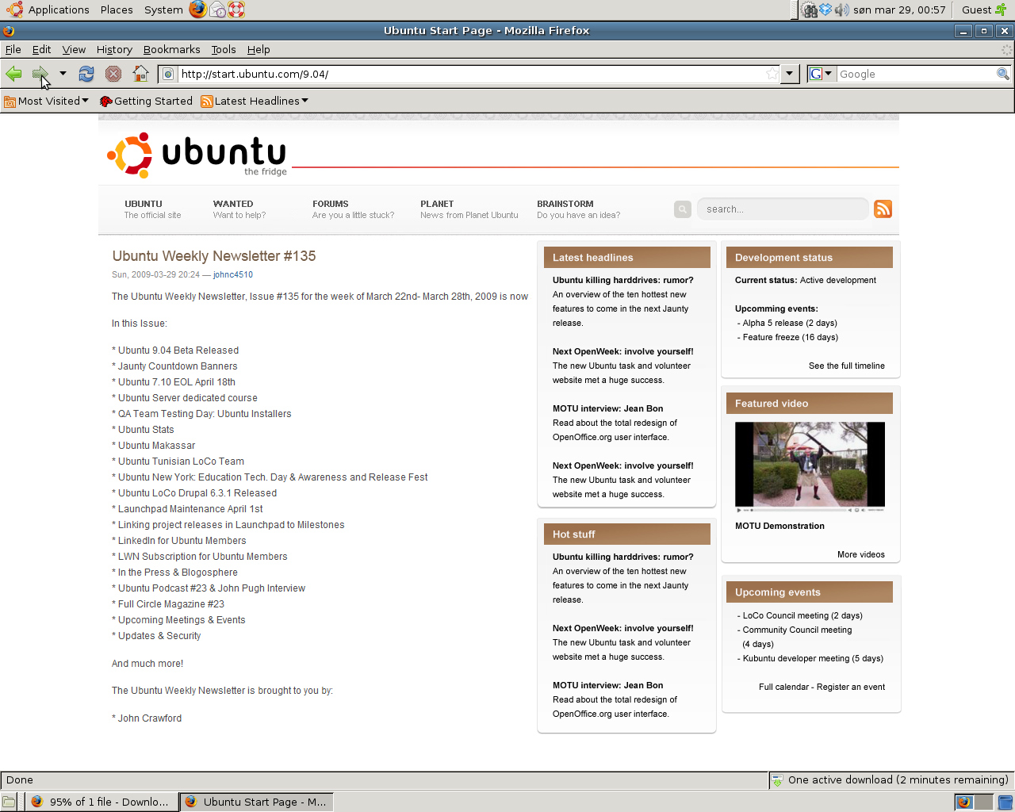Click the Forward navigation arrow
The image size is (1015, 812).
(40, 74)
